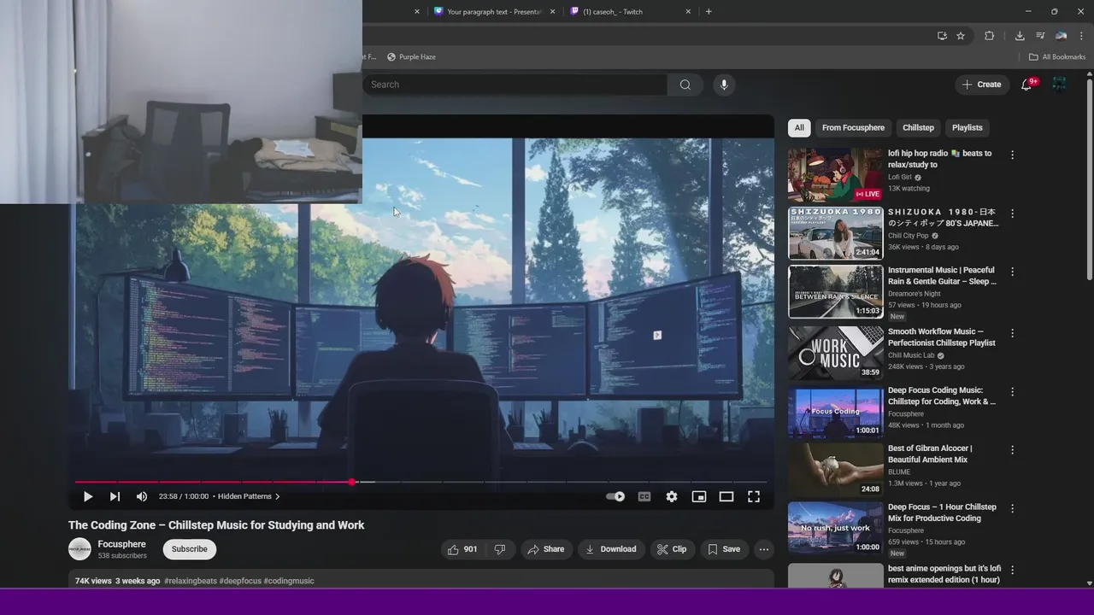Open the Create menu
1094x615 pixels.
981,85
